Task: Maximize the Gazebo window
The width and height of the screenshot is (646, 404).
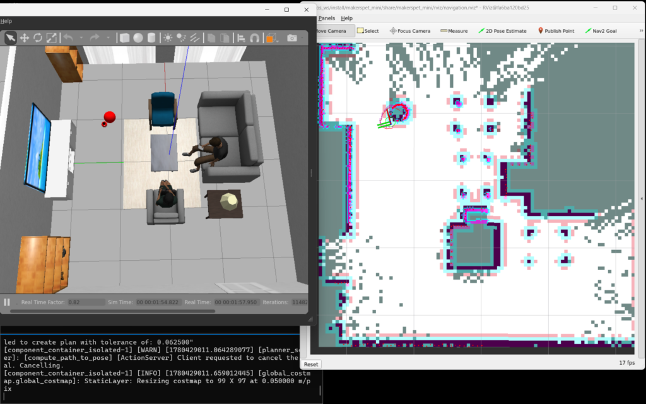Action: pyautogui.click(x=287, y=10)
